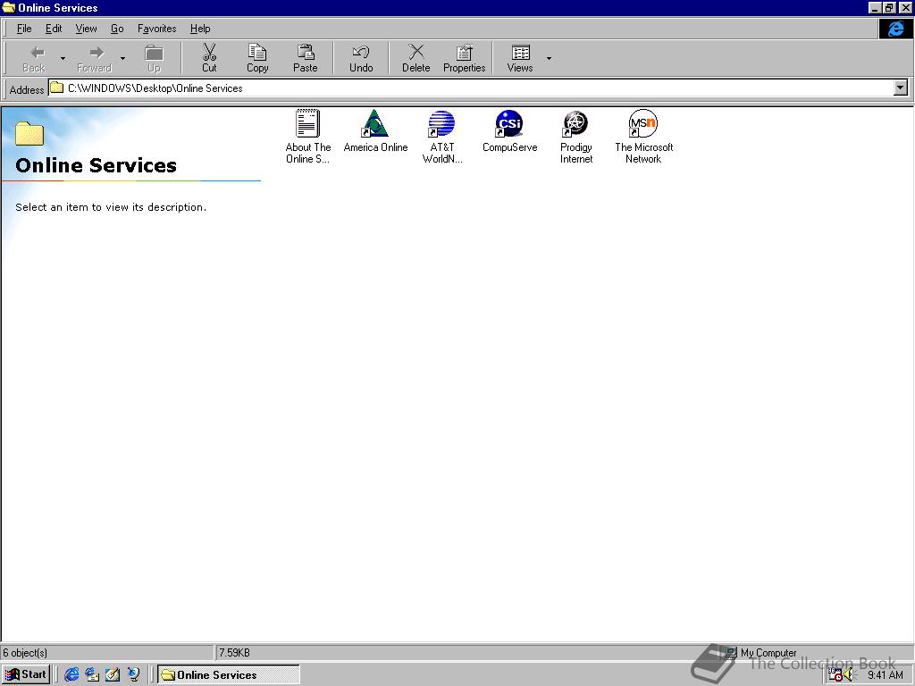Click the volume speaker tray icon
915x686 pixels.
pos(849,675)
